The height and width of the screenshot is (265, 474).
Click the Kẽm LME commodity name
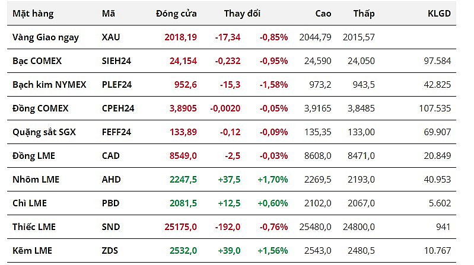(34, 250)
